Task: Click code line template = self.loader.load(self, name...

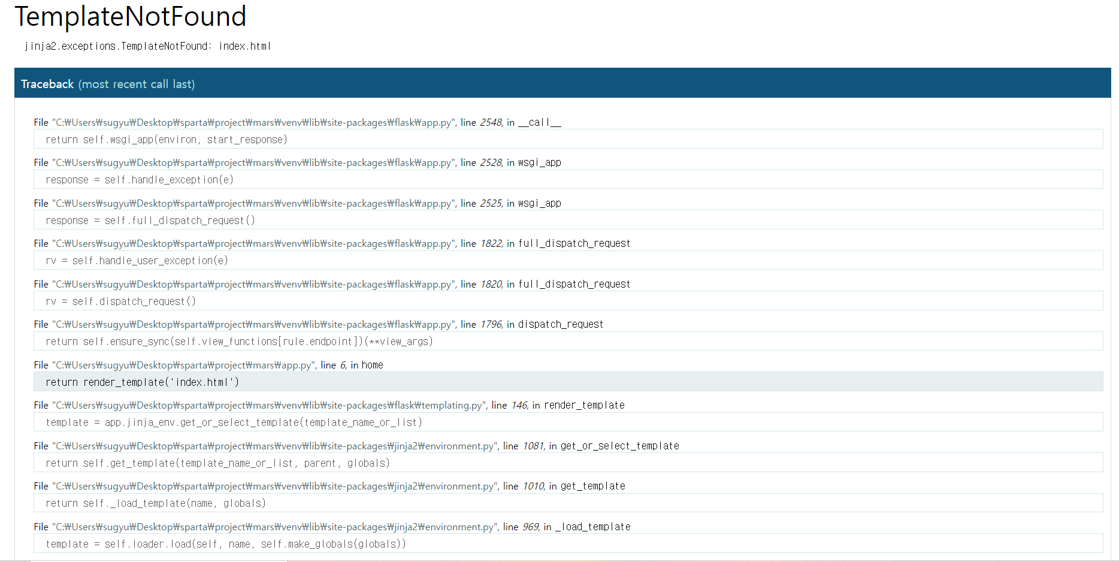Action: click(568, 543)
